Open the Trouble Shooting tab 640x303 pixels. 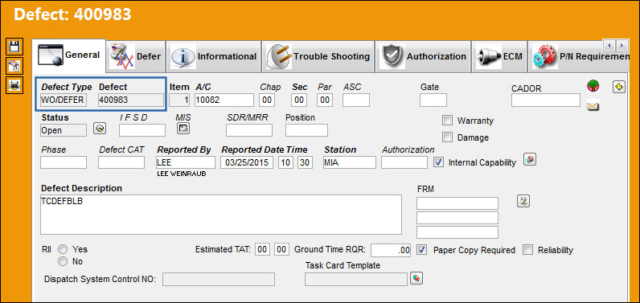coord(318,56)
